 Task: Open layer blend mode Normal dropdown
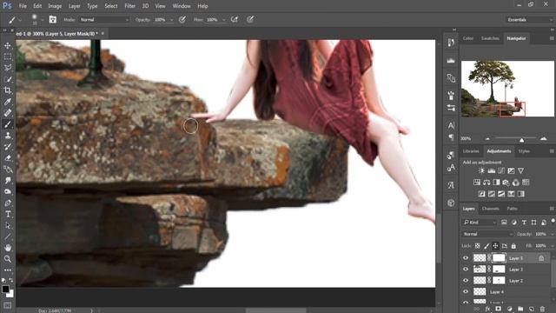coord(488,234)
